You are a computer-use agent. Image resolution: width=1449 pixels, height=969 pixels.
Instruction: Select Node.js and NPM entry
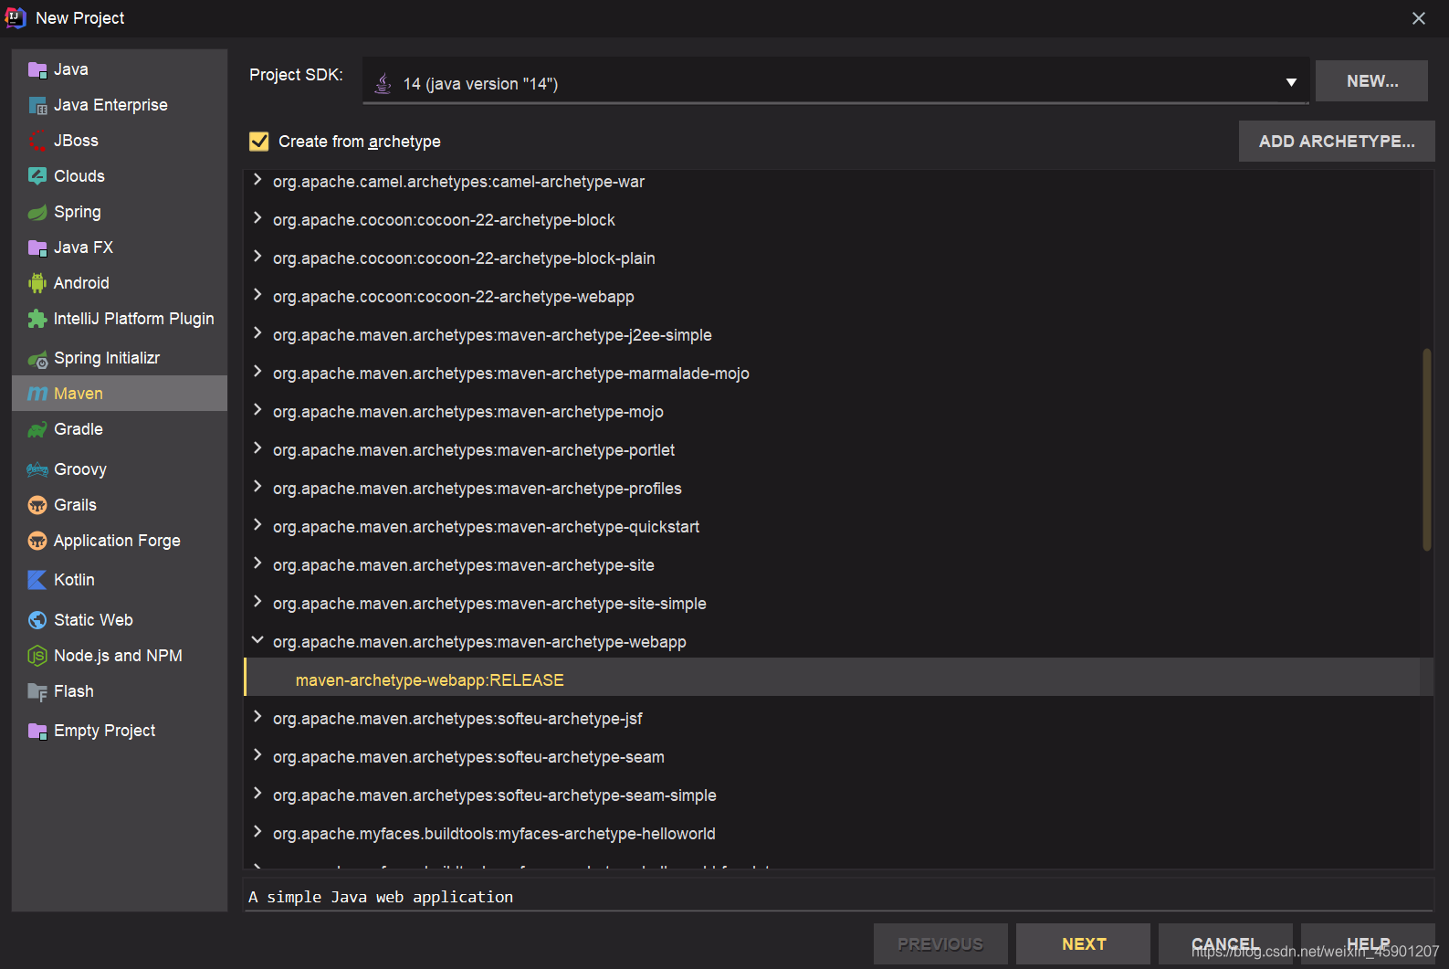120,656
